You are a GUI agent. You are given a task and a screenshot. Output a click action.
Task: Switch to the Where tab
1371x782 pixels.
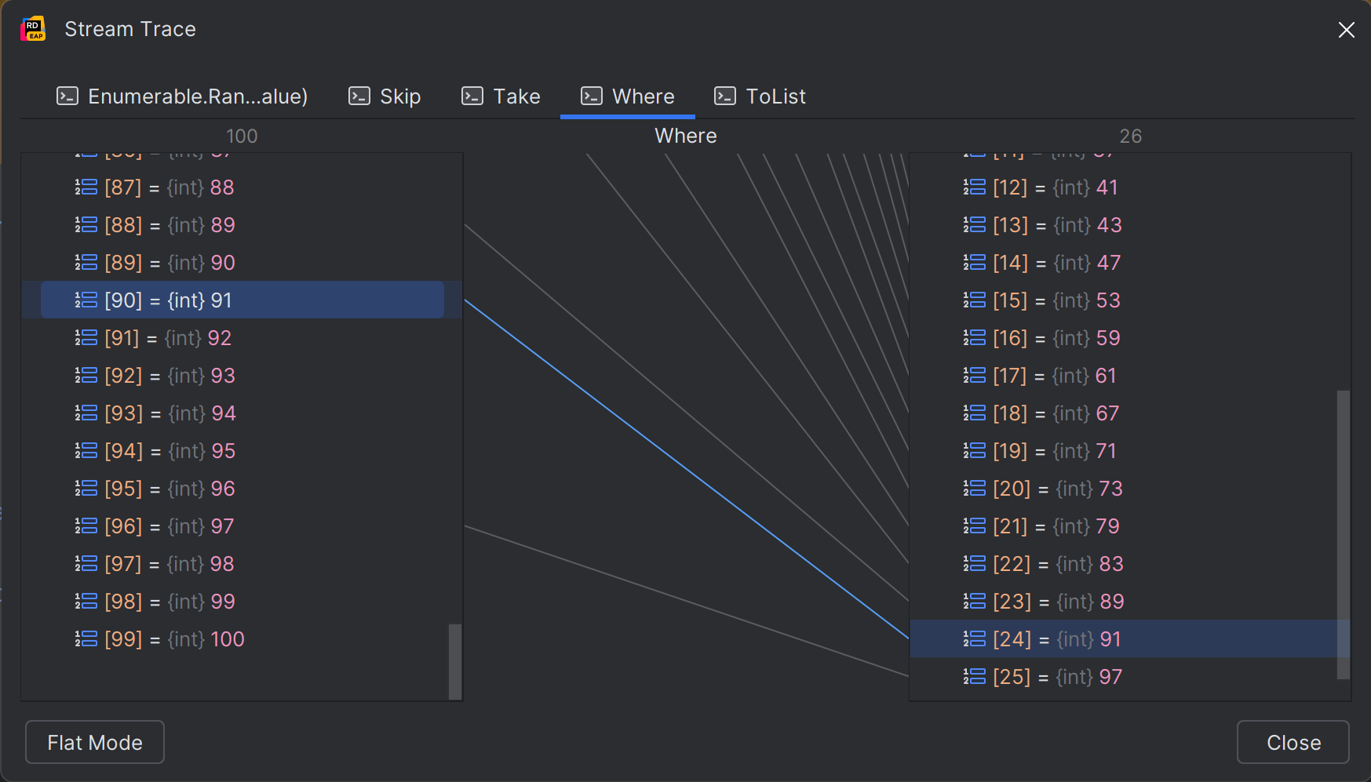click(x=628, y=96)
